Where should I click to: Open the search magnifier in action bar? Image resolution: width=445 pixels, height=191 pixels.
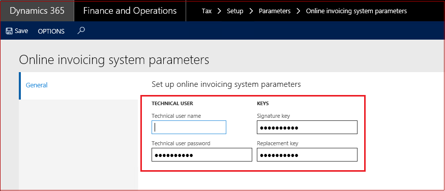coord(81,30)
